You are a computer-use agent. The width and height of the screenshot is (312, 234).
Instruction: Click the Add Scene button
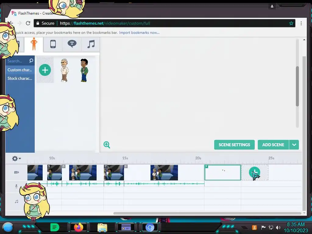273,145
